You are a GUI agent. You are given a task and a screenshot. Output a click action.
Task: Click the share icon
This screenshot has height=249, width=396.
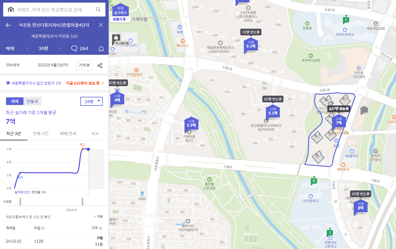click(x=100, y=65)
